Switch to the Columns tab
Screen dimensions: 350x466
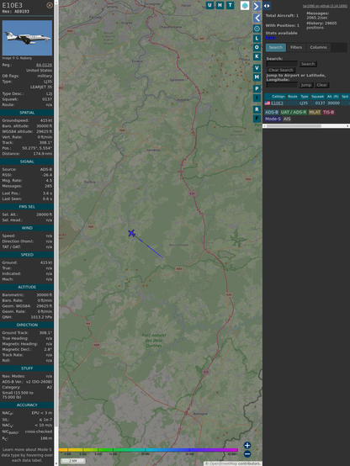click(x=318, y=48)
